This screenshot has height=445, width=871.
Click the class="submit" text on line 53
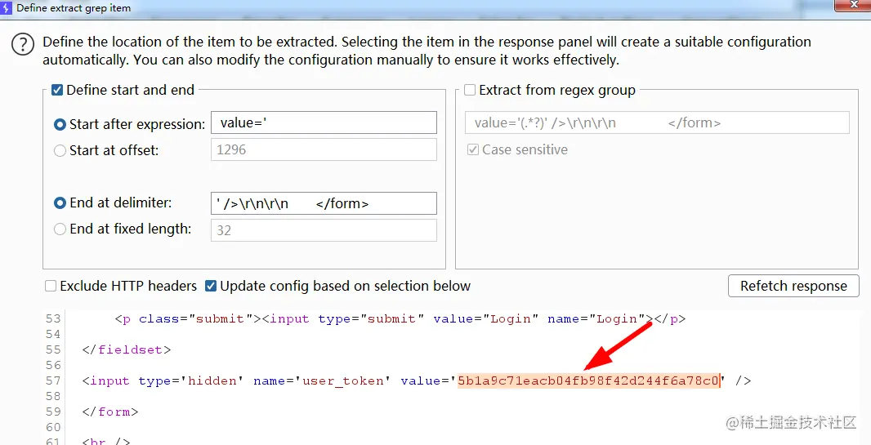tap(196, 318)
